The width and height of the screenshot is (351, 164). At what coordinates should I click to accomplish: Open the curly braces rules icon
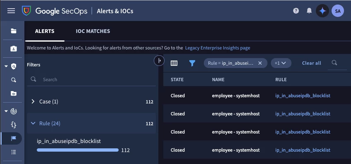click(x=14, y=125)
